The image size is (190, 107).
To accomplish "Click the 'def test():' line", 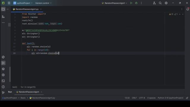I will click(28, 43).
